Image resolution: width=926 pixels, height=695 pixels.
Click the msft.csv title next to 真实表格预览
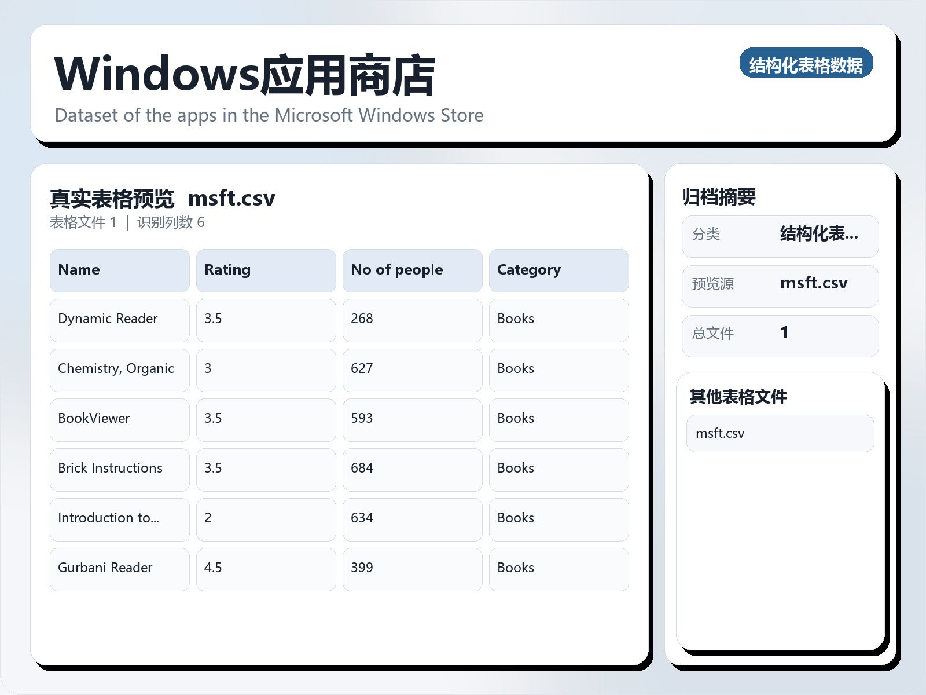point(233,198)
